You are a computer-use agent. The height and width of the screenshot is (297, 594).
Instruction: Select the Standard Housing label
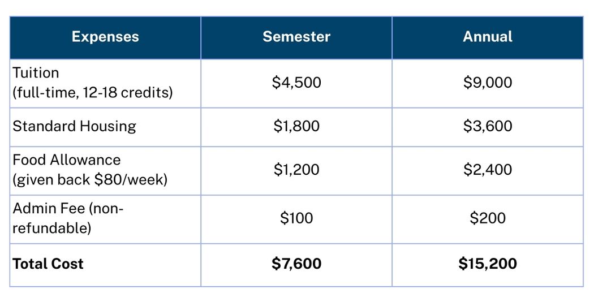(74, 126)
